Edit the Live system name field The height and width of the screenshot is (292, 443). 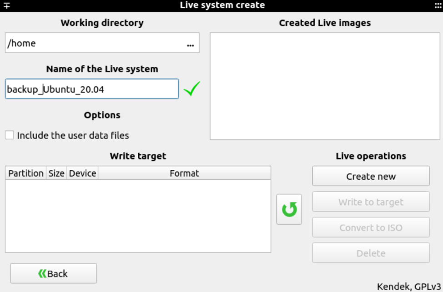pyautogui.click(x=91, y=89)
